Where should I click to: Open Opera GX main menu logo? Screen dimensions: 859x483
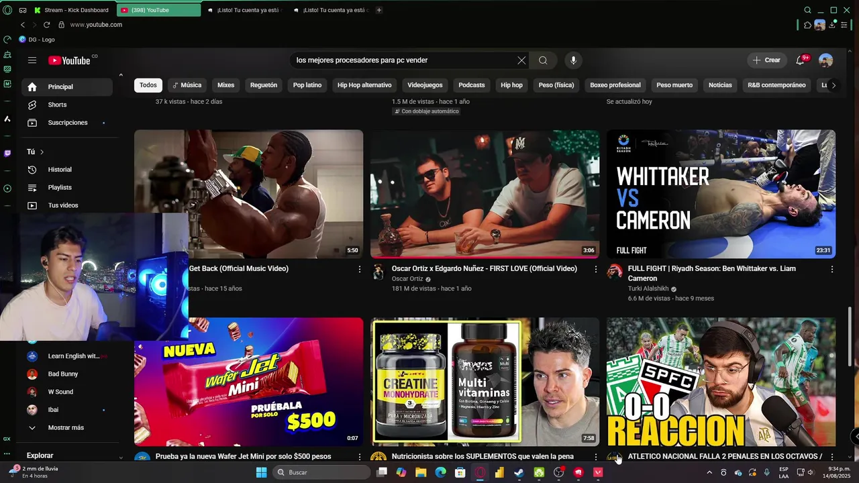(7, 10)
